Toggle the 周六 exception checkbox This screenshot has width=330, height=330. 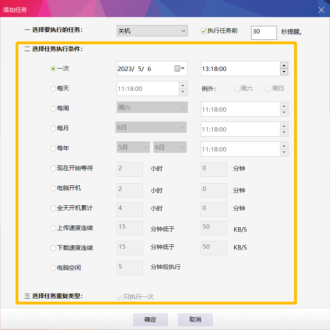pos(237,88)
